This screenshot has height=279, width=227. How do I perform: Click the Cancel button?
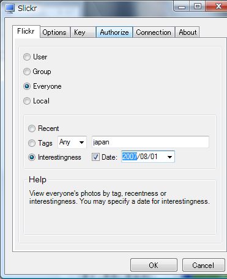[203, 266]
